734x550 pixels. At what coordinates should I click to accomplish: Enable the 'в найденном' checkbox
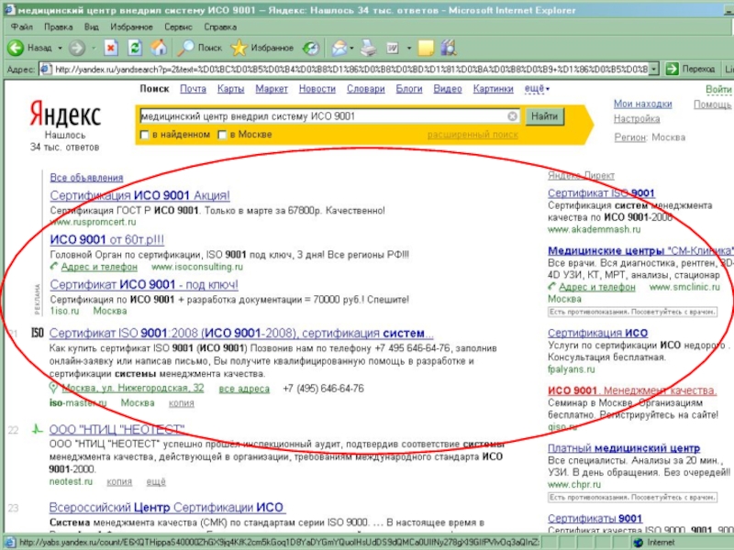coord(144,135)
